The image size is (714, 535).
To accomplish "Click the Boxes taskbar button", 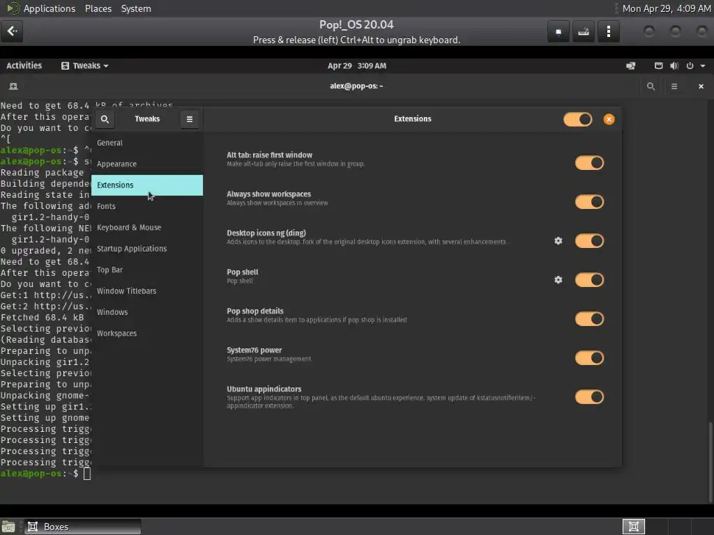I will click(82, 527).
